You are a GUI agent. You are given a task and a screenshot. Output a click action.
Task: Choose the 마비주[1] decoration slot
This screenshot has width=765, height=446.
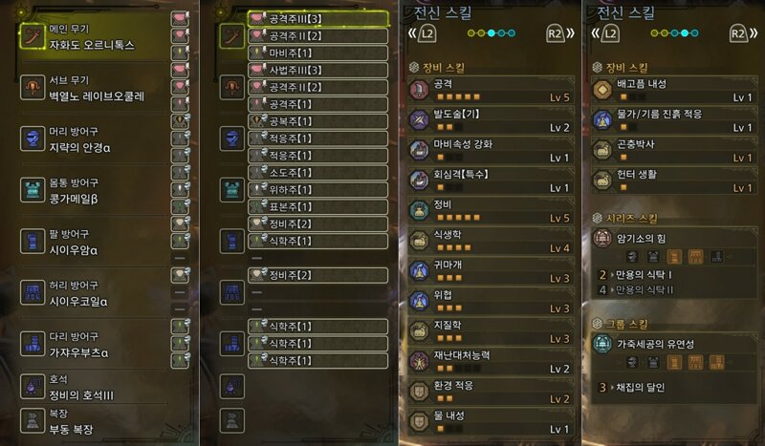(x=318, y=53)
